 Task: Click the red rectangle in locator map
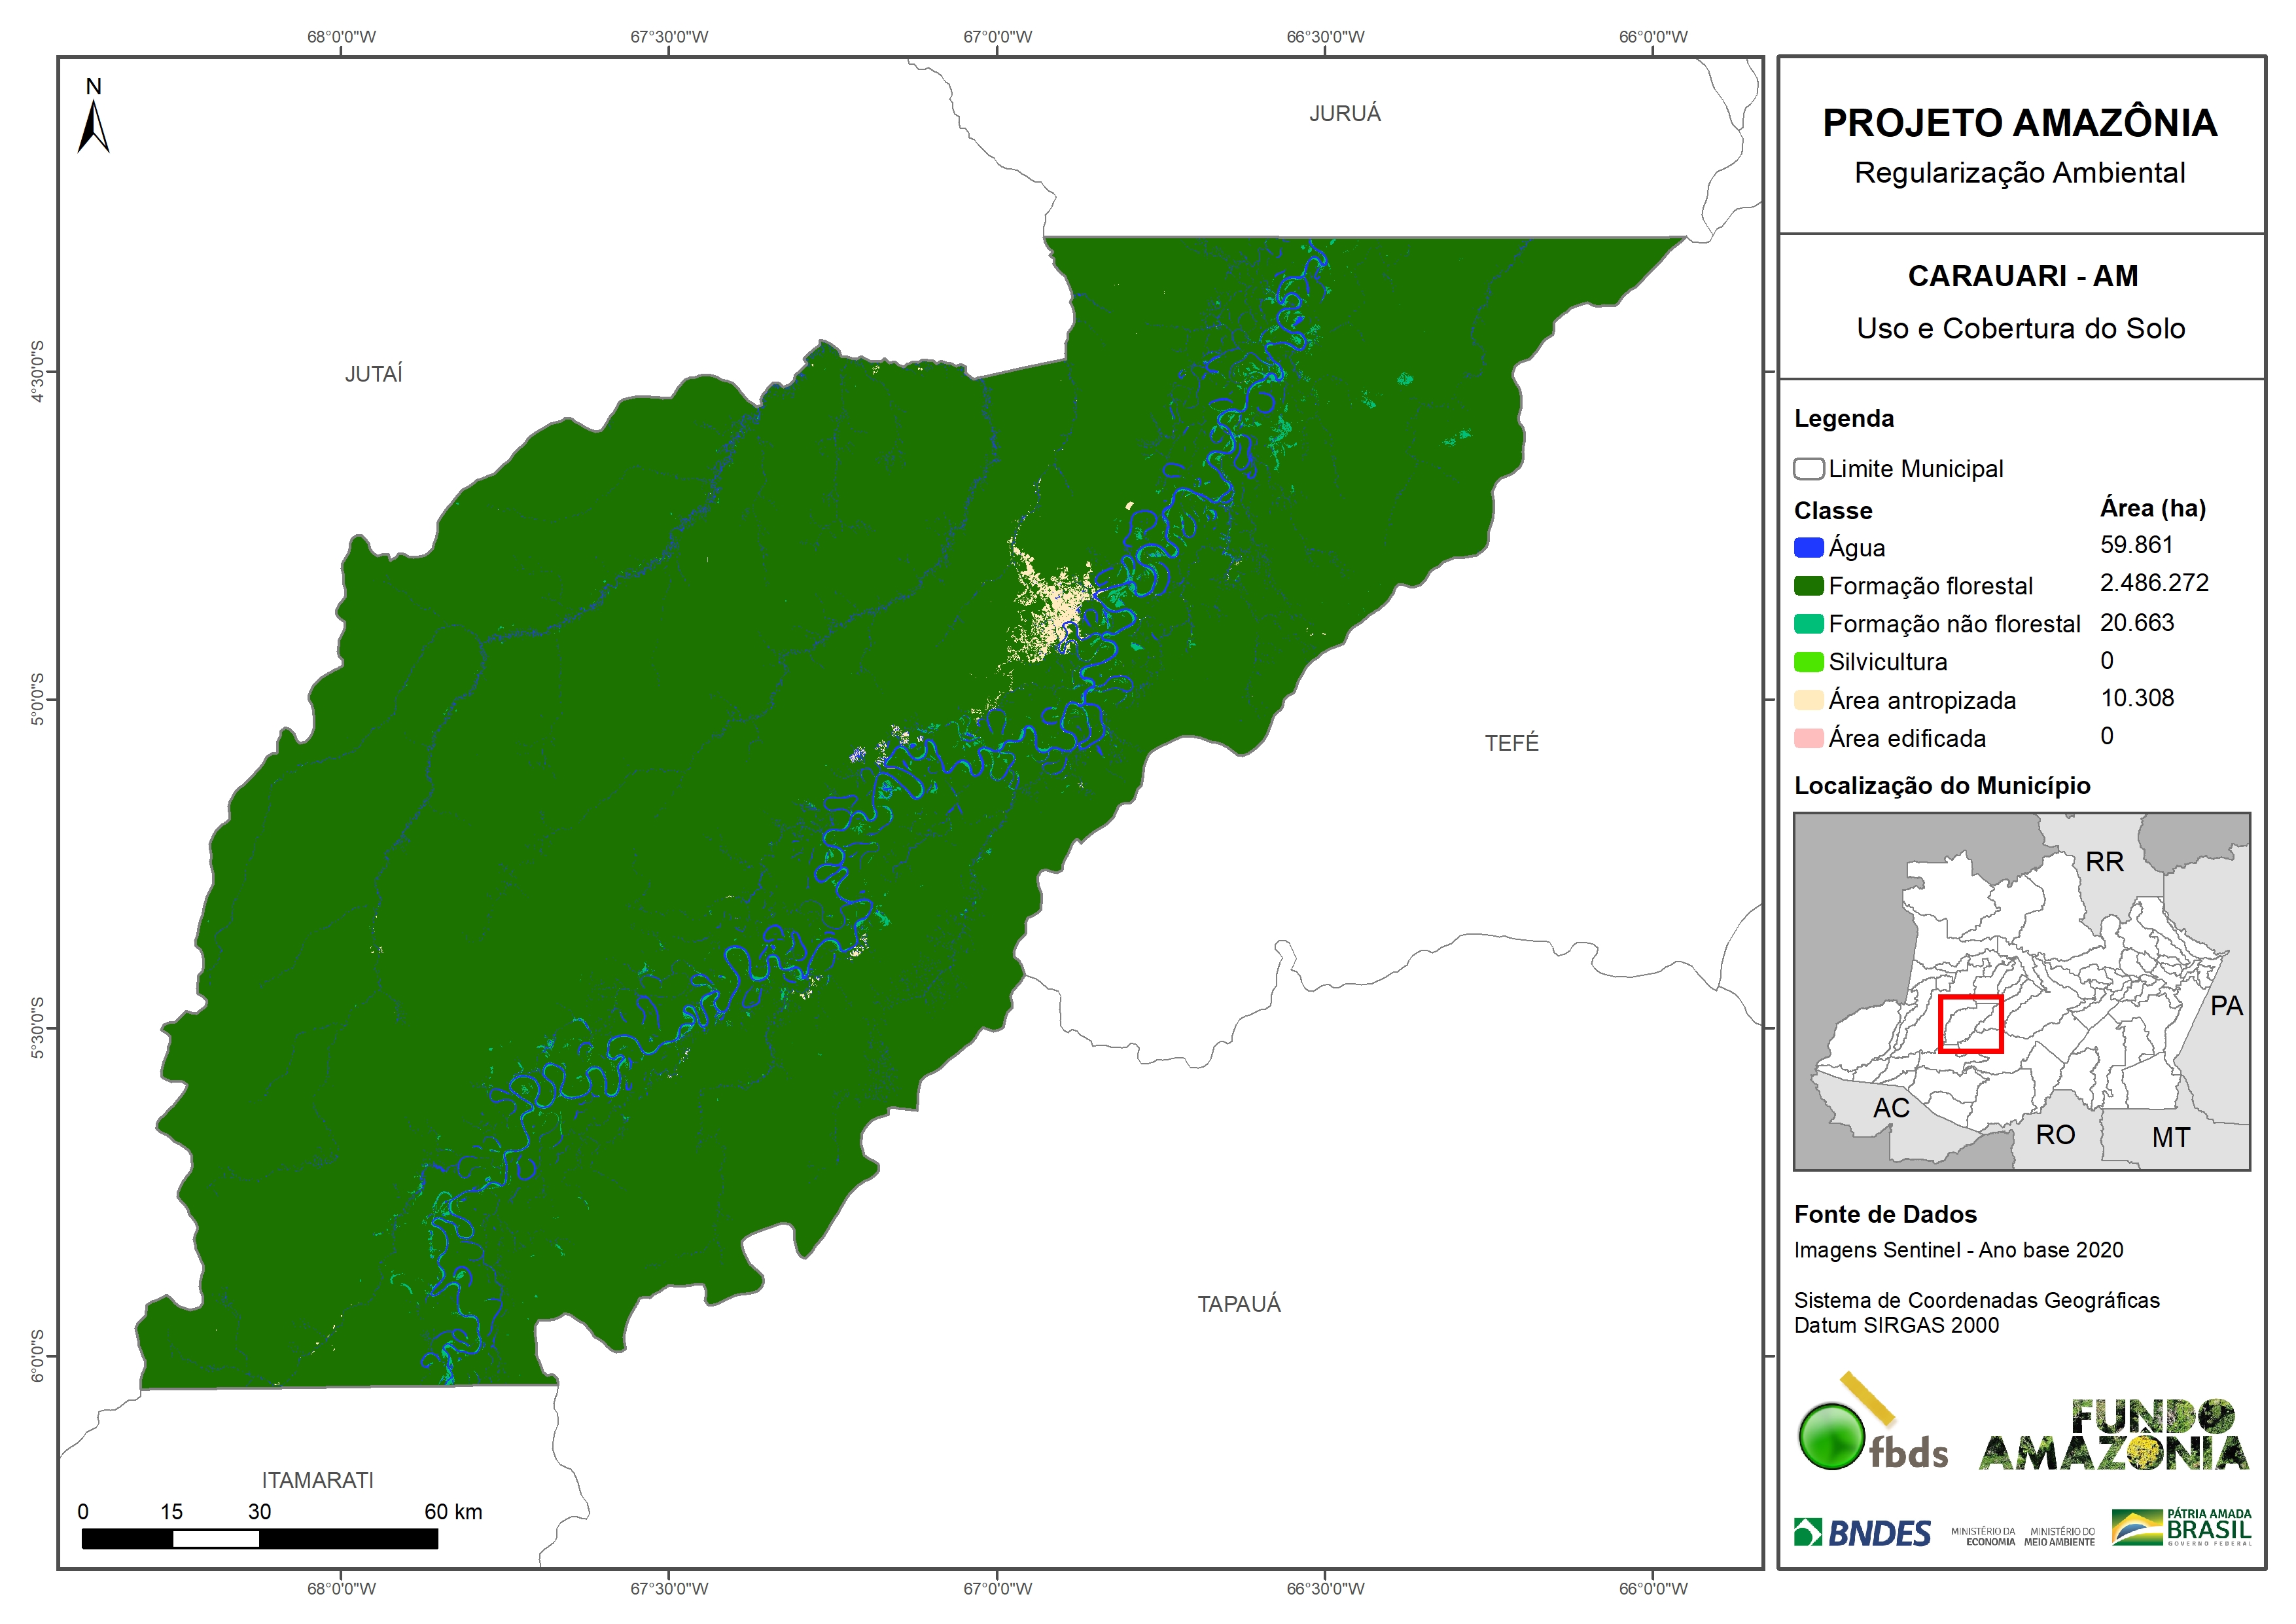(x=1970, y=1024)
